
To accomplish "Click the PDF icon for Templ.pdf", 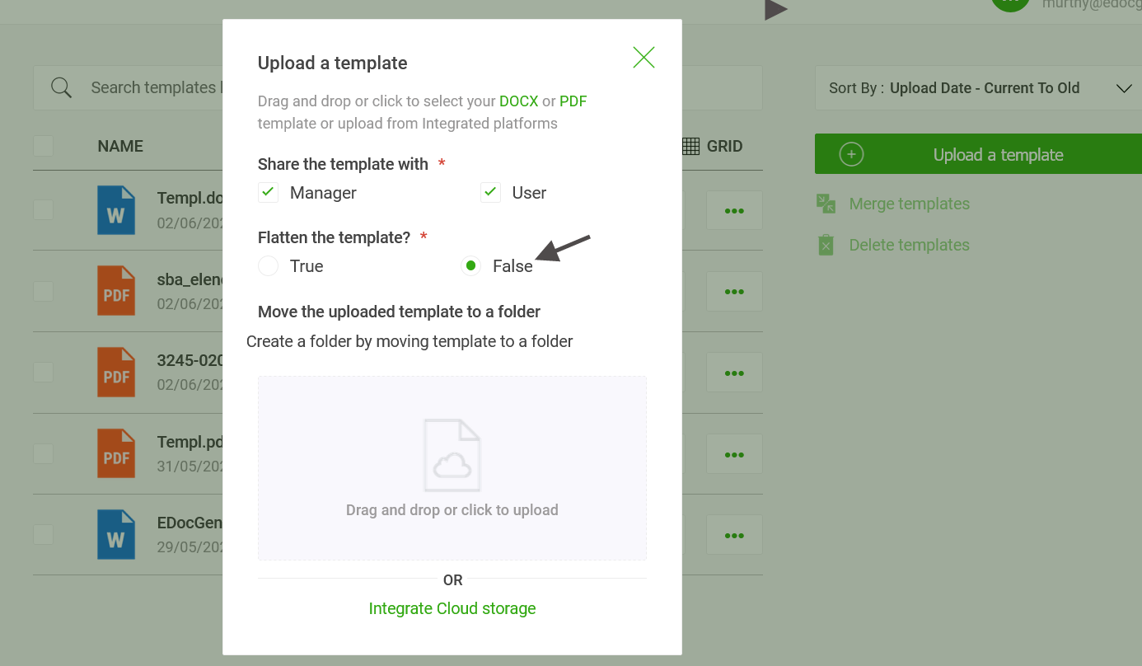I will click(116, 453).
